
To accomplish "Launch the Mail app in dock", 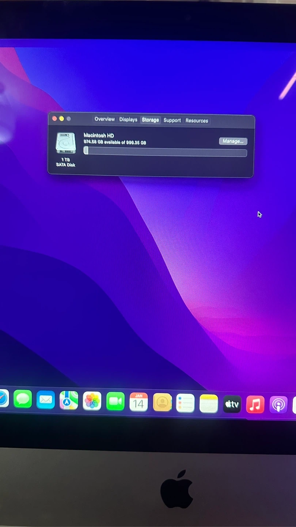I will coord(46,400).
